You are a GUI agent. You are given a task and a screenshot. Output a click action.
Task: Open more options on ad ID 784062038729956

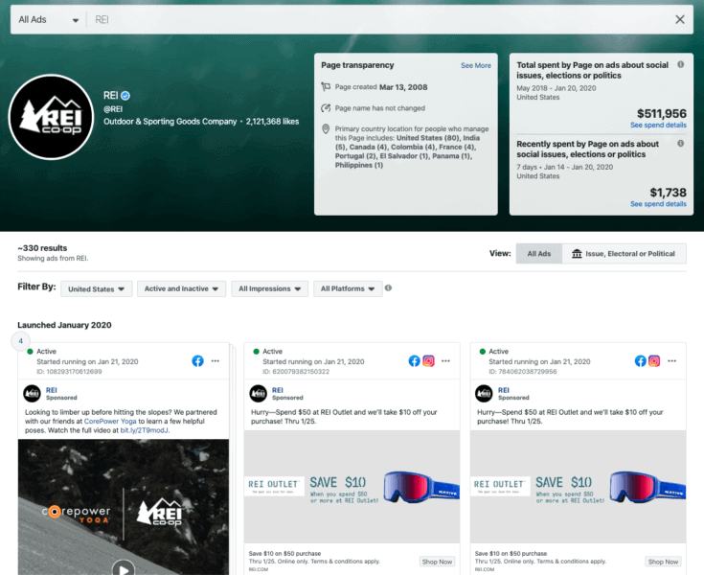[x=672, y=360]
